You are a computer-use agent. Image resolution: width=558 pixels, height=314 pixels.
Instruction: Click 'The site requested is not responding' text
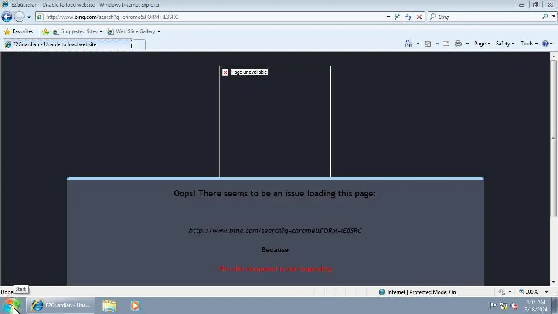pyautogui.click(x=275, y=269)
